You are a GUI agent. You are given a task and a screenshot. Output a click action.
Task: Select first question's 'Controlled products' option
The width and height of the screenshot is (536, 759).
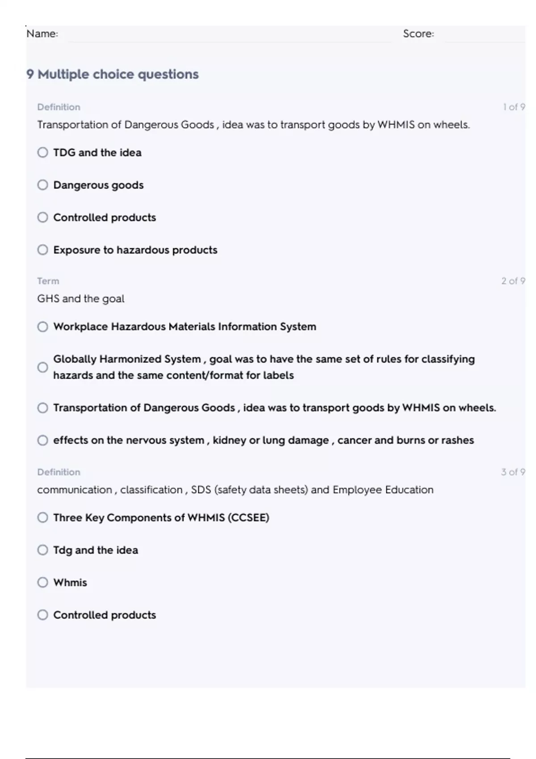tap(42, 217)
